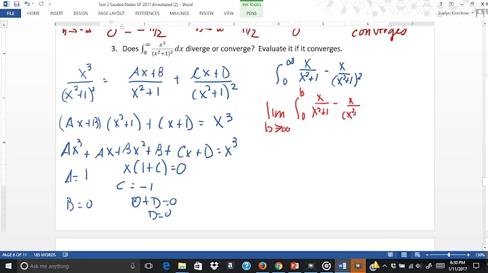
Task: Click the Redo/Repeat icon
Action: pos(41,4)
